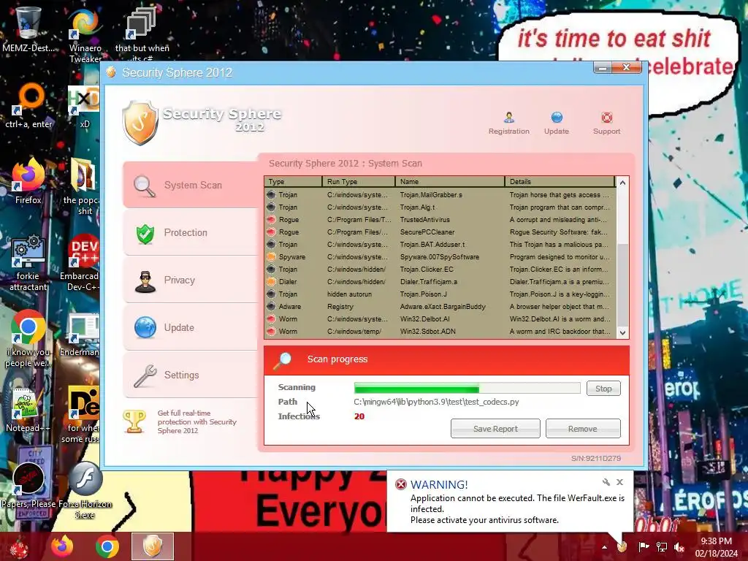Select the System Scan sidebar tab
Viewport: 748px width, 561px height.
point(190,185)
